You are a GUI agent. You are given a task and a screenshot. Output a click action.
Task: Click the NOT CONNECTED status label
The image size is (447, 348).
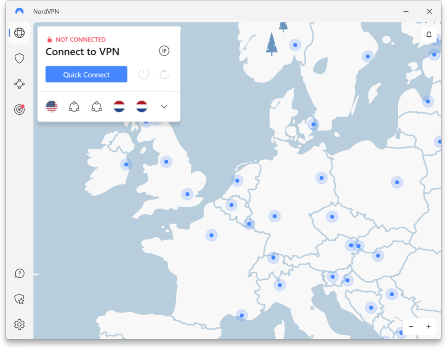[x=80, y=39]
